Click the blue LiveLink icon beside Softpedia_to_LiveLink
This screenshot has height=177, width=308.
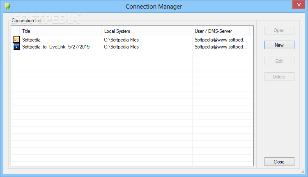(x=16, y=46)
